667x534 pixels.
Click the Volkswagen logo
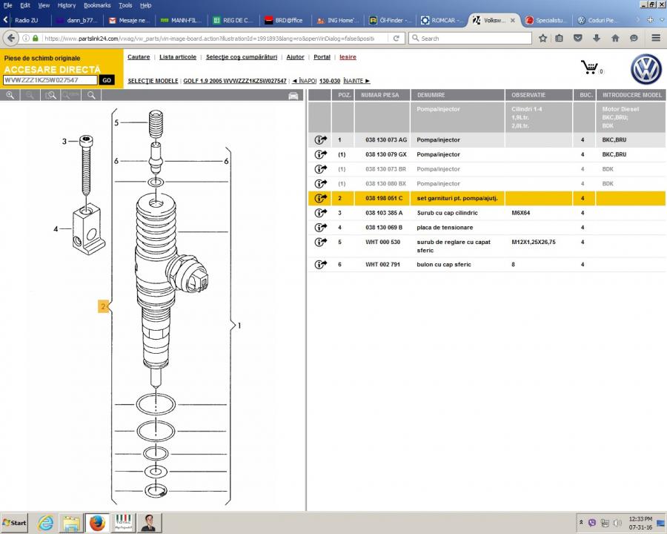tap(646, 70)
